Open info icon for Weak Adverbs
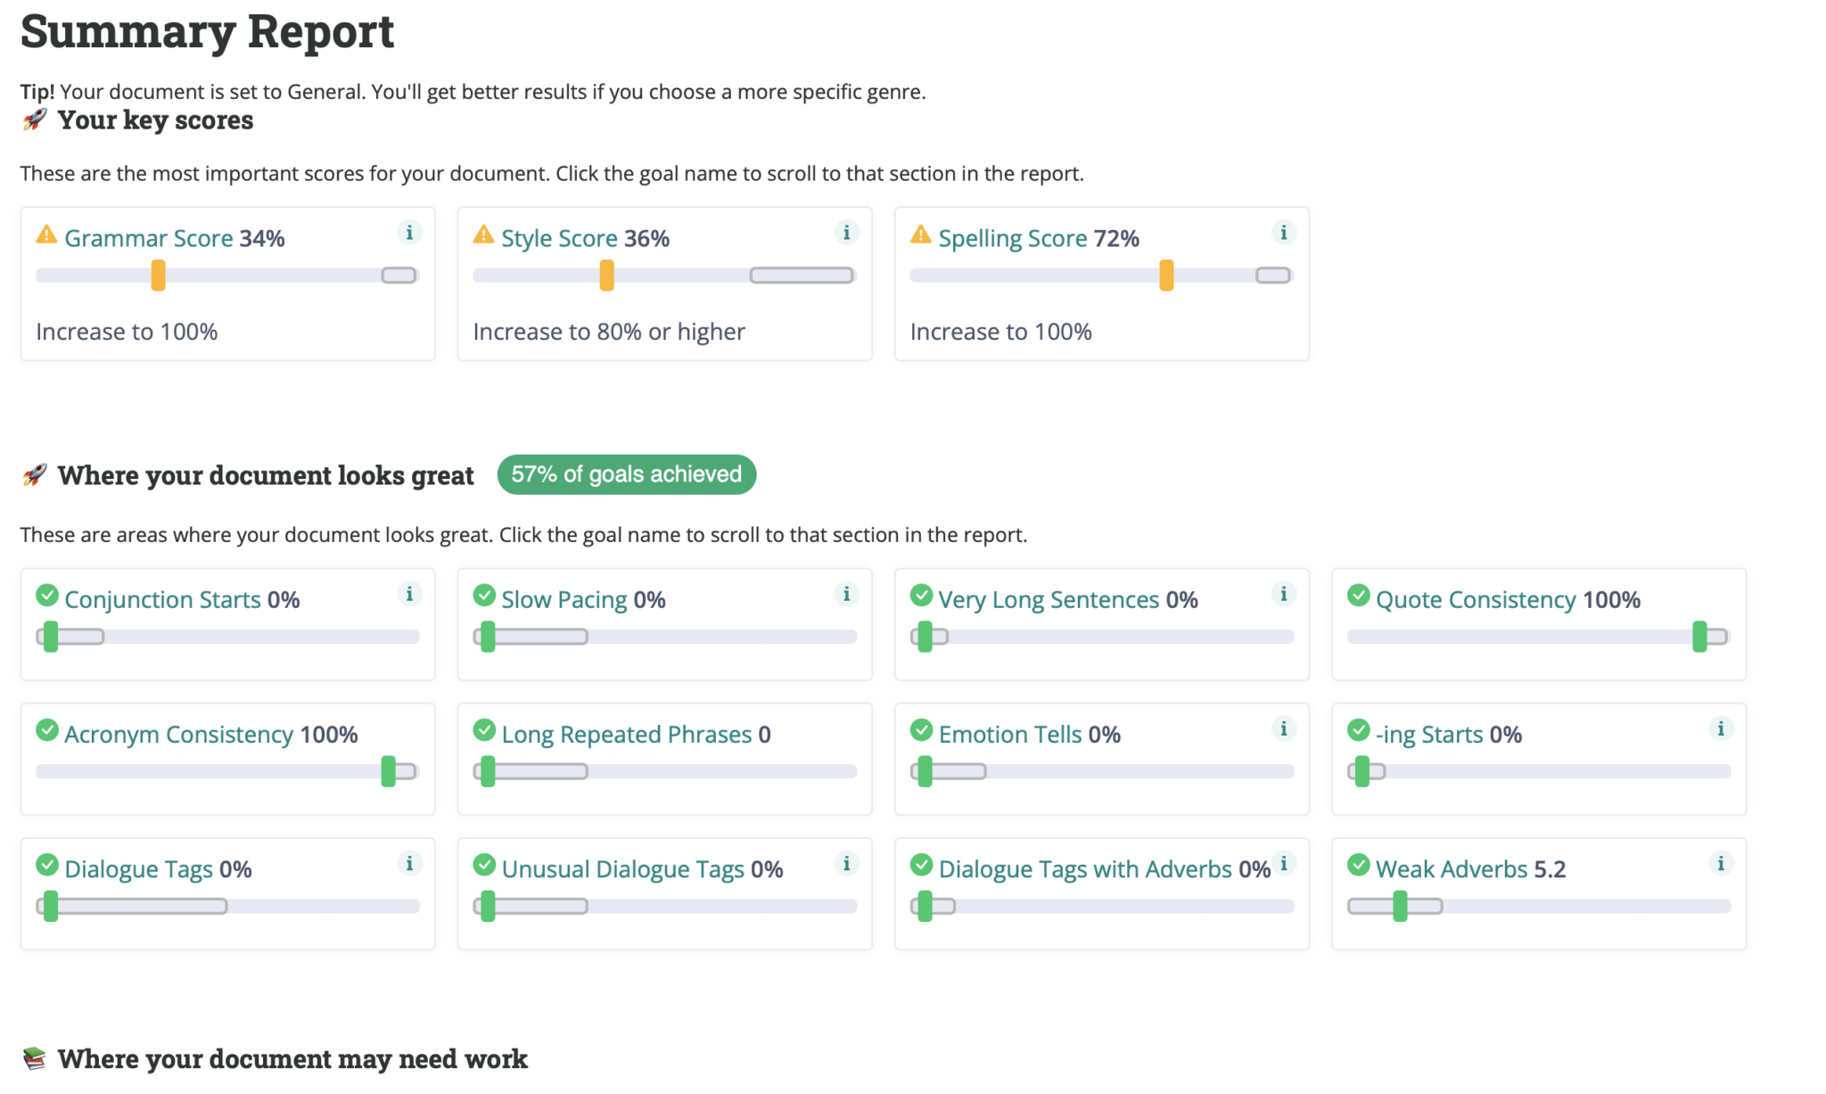 (x=1720, y=863)
